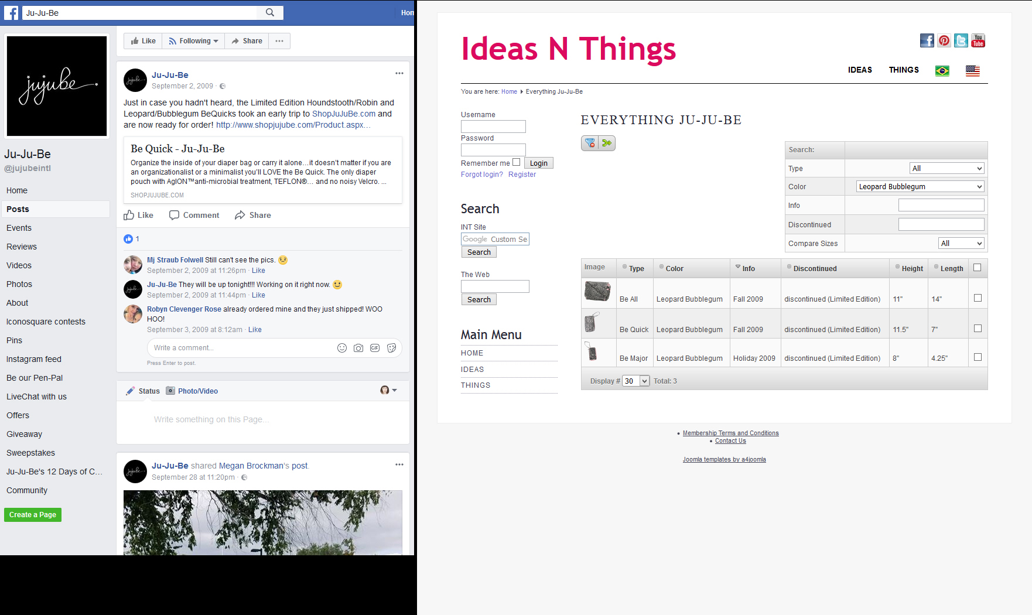
Task: Select Reviews in Facebook sidebar
Action: coord(22,247)
